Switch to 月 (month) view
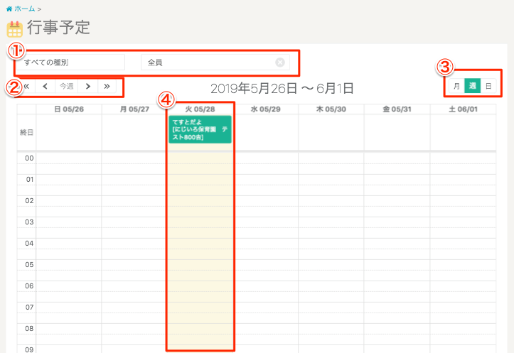Screen dimensions: 514x353 point(456,87)
